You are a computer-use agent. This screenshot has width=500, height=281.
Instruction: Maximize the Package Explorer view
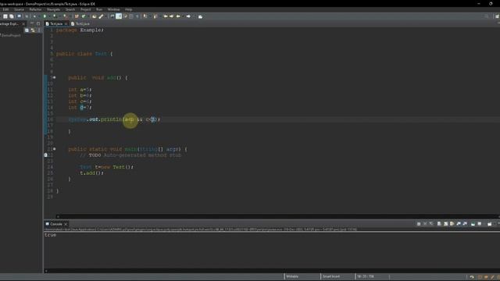click(38, 23)
